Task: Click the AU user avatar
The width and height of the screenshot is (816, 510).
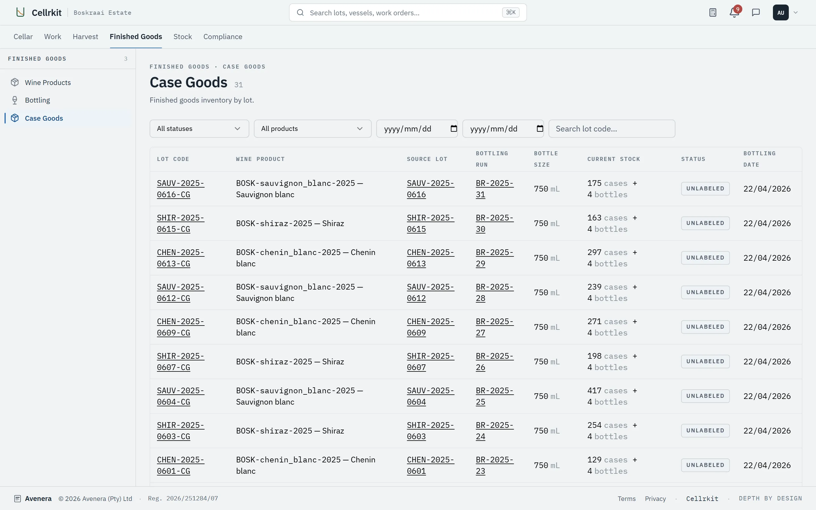Action: (x=781, y=12)
